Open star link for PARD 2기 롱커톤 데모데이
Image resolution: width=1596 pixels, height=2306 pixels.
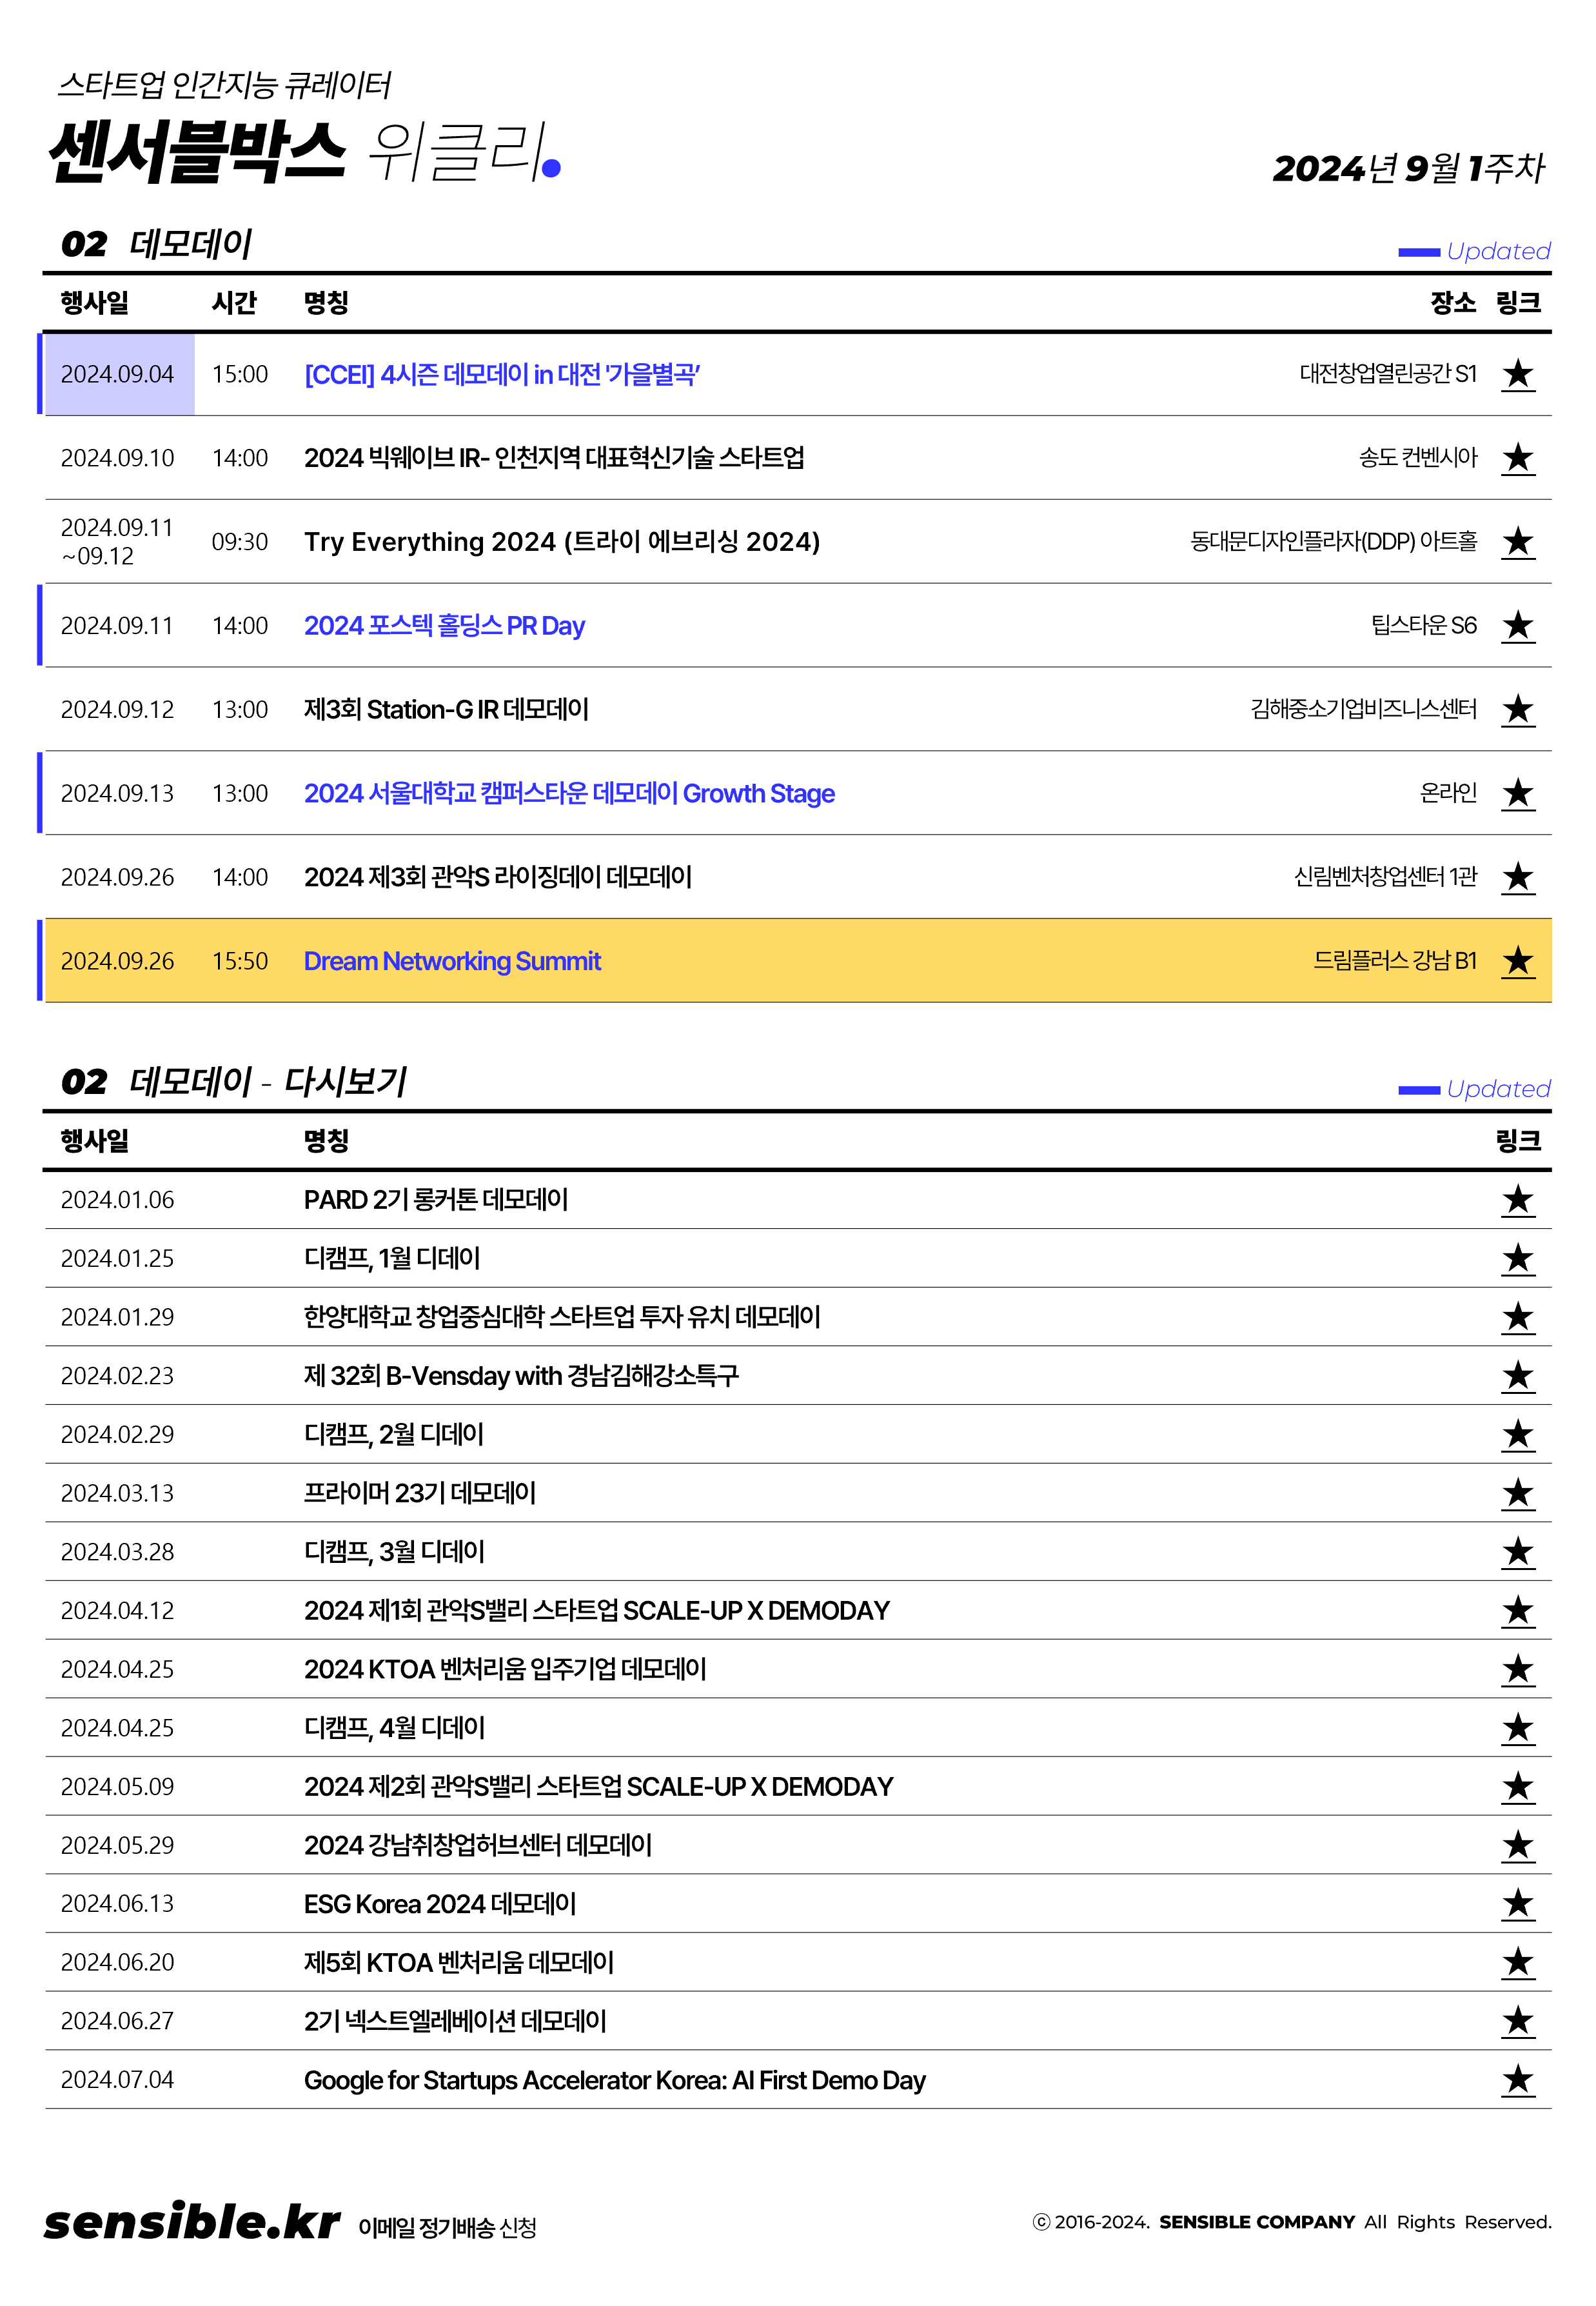(x=1518, y=1201)
